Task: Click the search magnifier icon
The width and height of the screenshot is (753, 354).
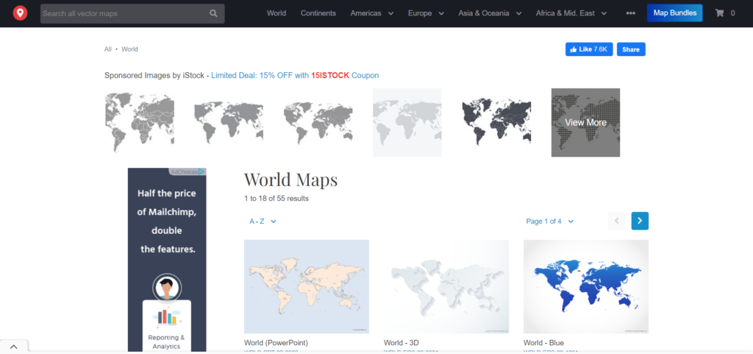Action: click(x=213, y=13)
